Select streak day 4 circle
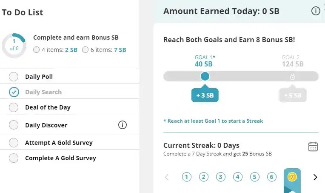325x193 pixels. [238, 177]
